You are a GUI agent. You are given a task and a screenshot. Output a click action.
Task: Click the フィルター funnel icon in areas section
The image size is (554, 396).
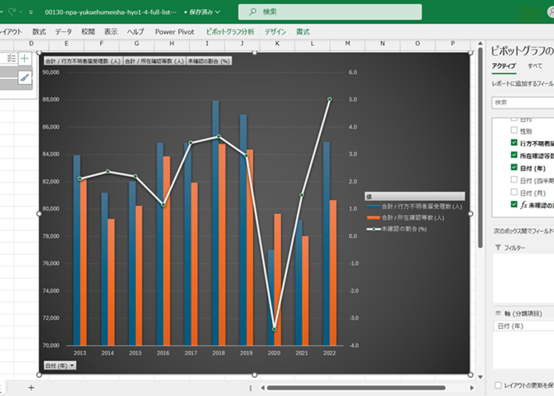point(498,247)
